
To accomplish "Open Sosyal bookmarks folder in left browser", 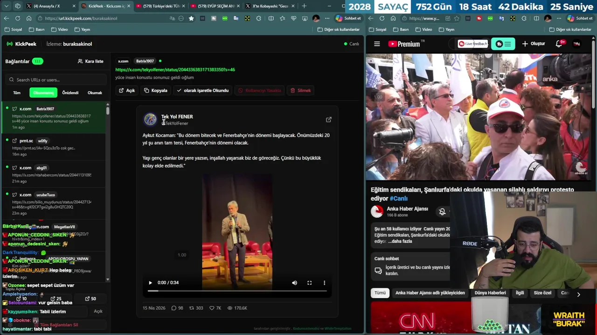I will [13, 29].
